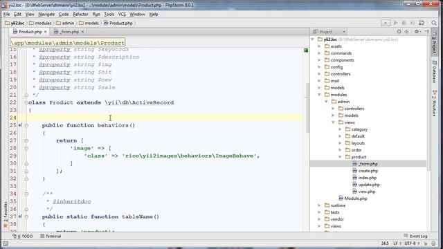Click the Debug toolbar icon

pyautogui.click(x=404, y=23)
